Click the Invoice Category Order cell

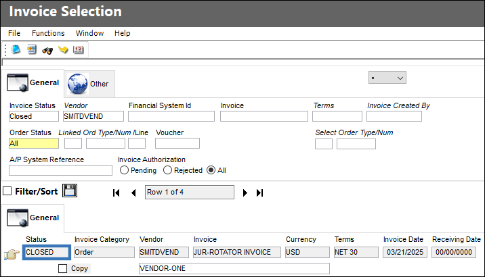104,252
